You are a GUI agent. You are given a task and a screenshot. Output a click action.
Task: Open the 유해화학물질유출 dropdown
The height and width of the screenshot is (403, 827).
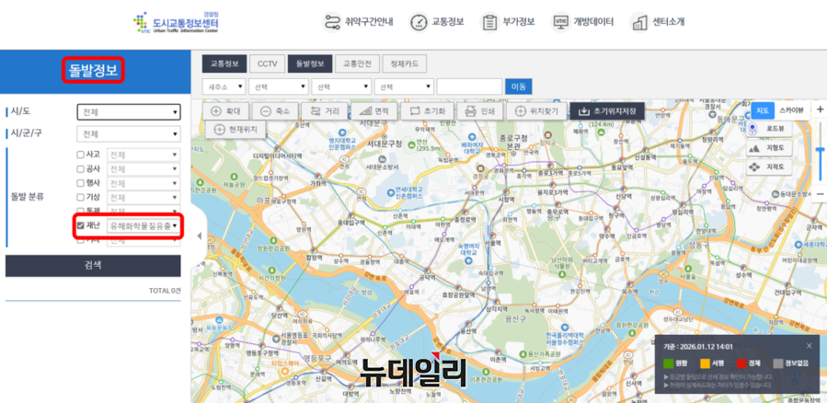click(x=144, y=225)
